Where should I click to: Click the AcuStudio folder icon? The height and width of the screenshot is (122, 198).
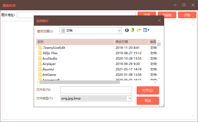click(40, 59)
